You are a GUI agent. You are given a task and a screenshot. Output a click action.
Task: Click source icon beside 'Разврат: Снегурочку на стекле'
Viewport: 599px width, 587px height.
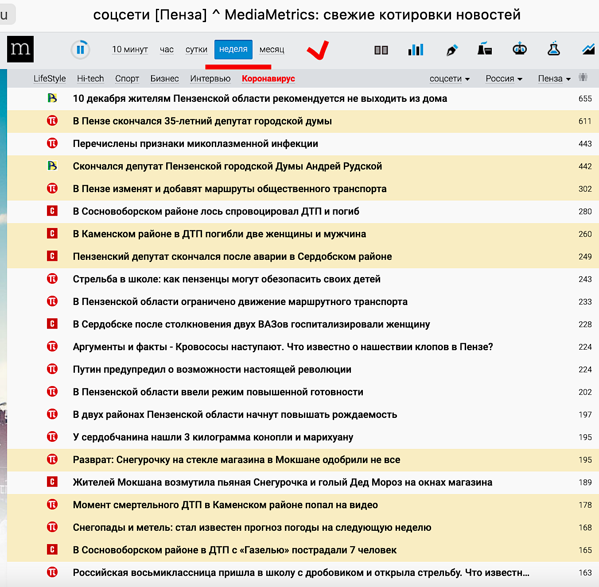(x=52, y=459)
